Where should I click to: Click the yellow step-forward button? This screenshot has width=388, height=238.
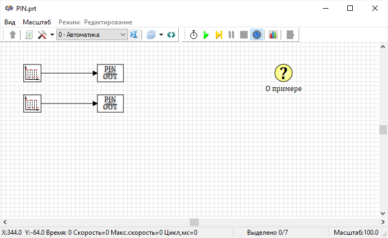(x=218, y=35)
